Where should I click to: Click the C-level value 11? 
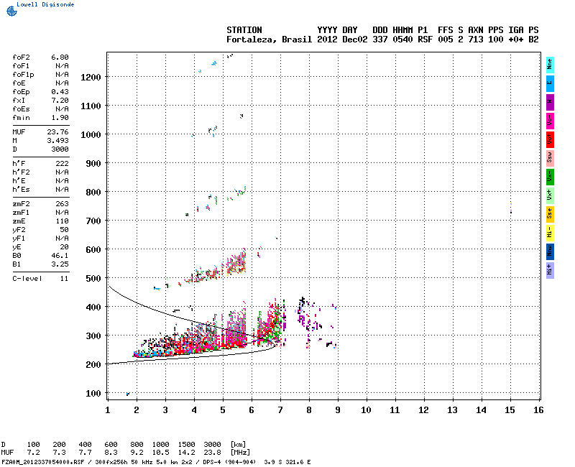click(64, 279)
